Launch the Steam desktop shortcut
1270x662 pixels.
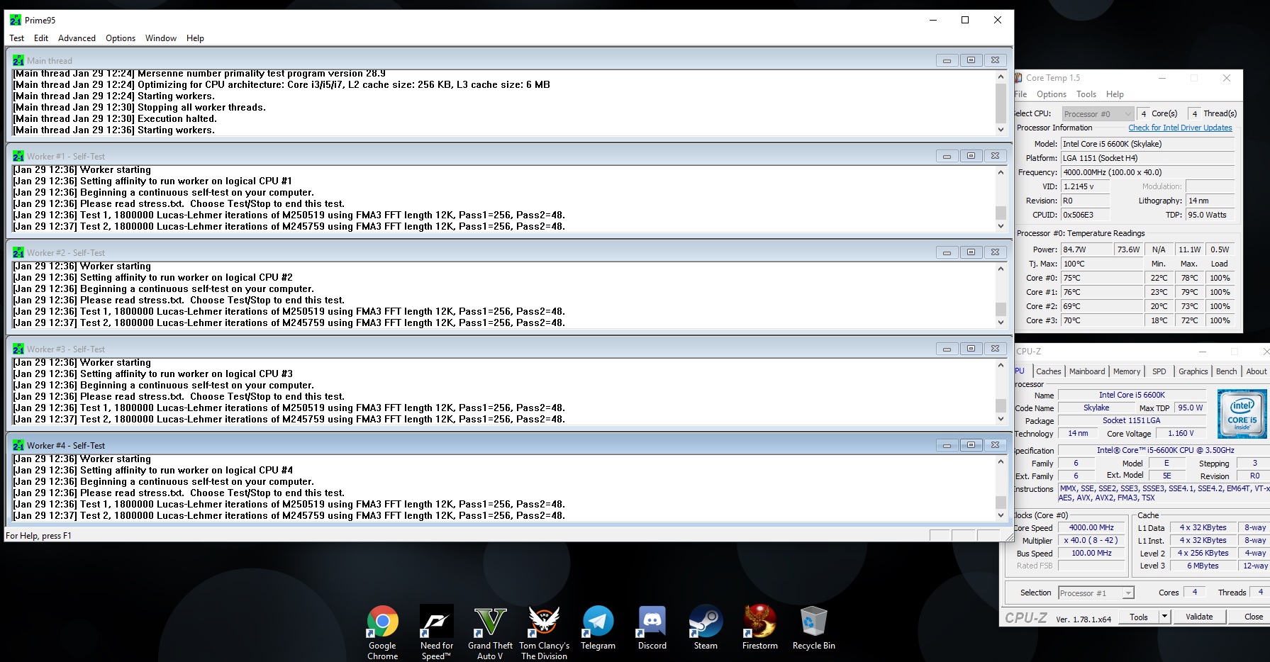(x=706, y=627)
